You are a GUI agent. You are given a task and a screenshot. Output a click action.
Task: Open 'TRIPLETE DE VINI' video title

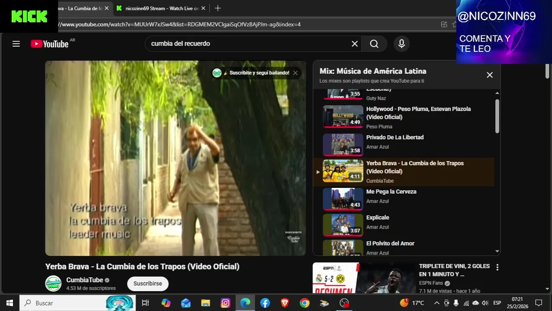(x=454, y=270)
